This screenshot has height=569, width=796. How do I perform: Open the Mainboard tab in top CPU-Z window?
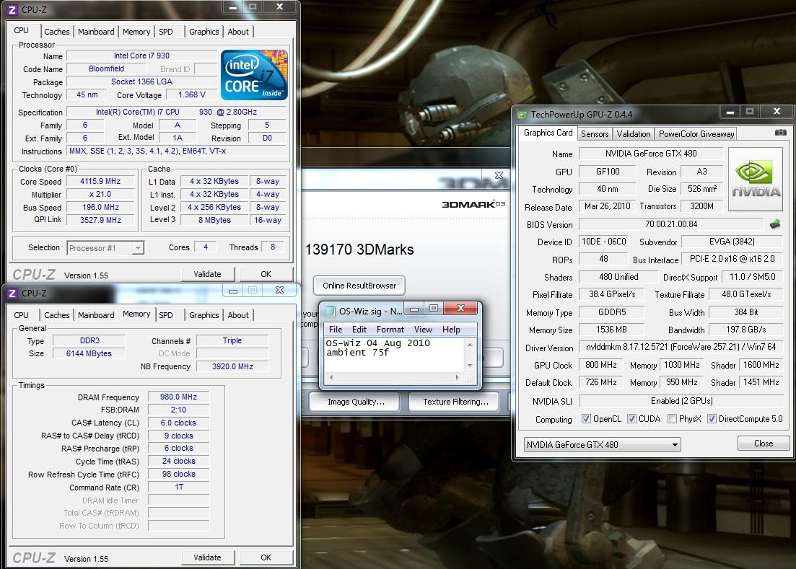[96, 32]
